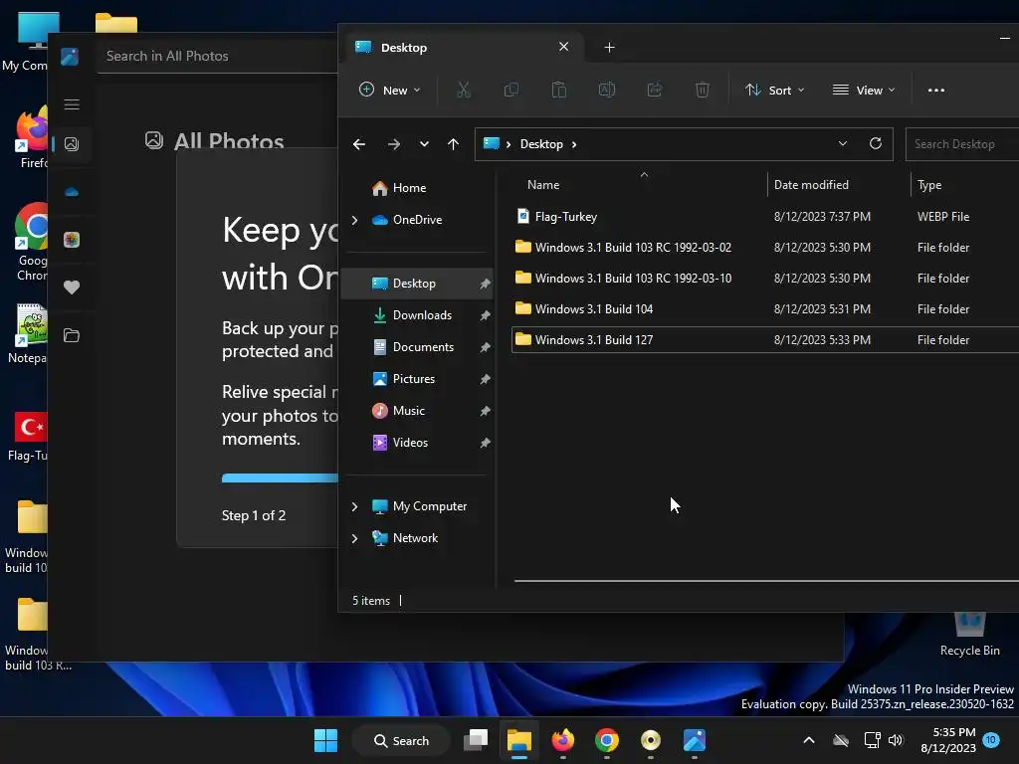Click the horizontal scrollbar in file list
1019x764 pixels.
(766, 581)
